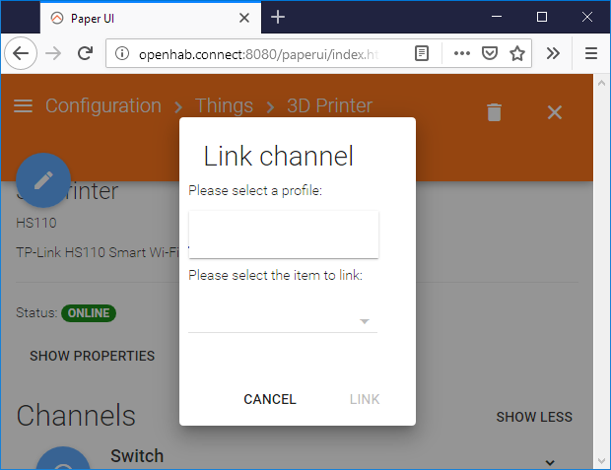611x470 pixels.
Task: Open Firefox application menu button
Action: [591, 53]
